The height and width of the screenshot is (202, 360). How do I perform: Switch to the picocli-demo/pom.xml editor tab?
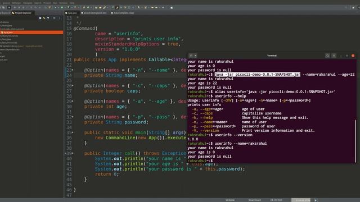point(94,13)
